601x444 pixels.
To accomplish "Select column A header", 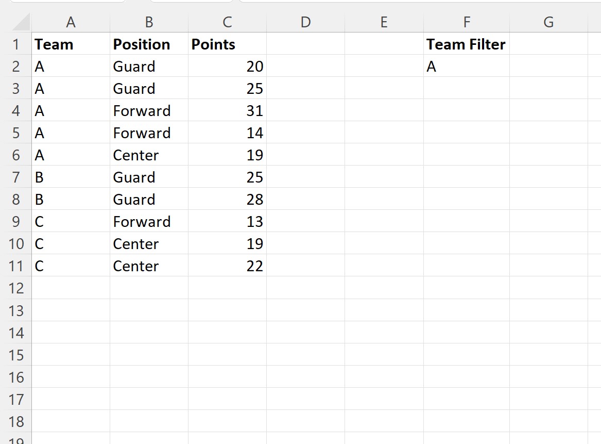I will click(71, 22).
